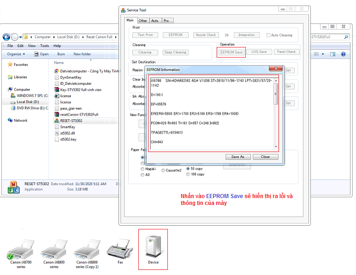
Task: Click the Nozzle Check button
Action: point(206,35)
